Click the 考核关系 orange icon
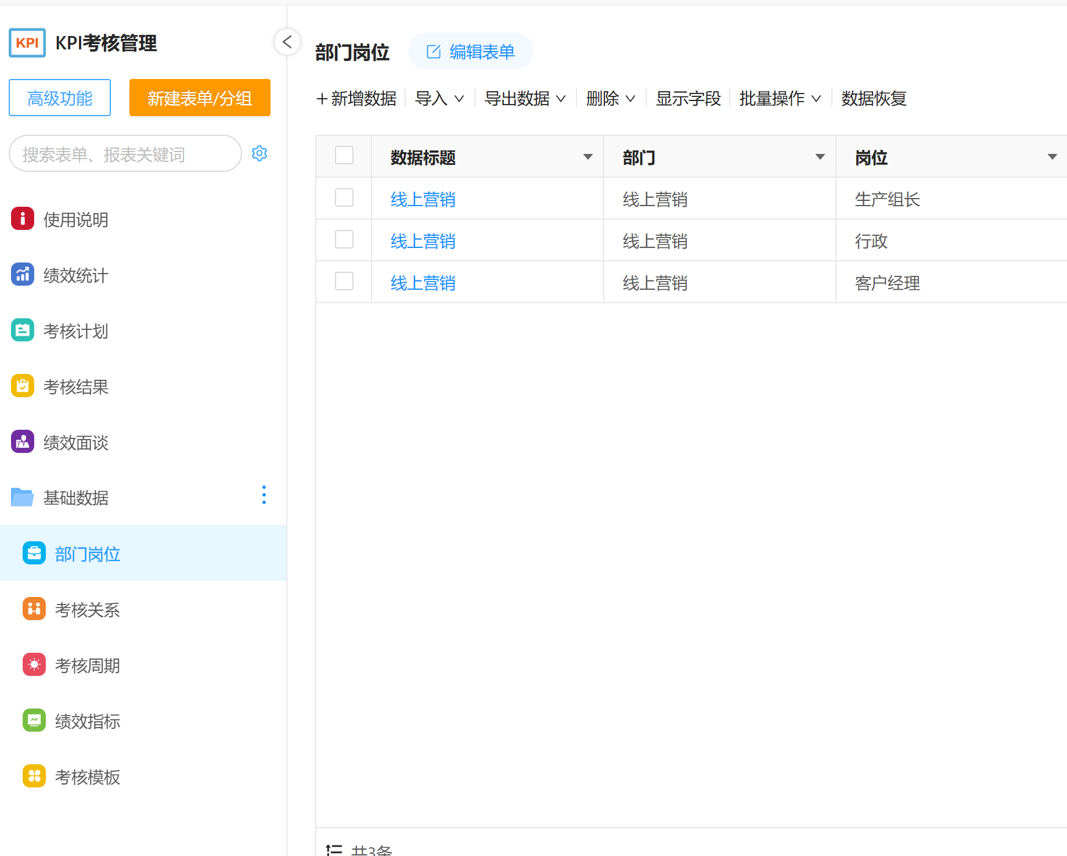 point(34,609)
